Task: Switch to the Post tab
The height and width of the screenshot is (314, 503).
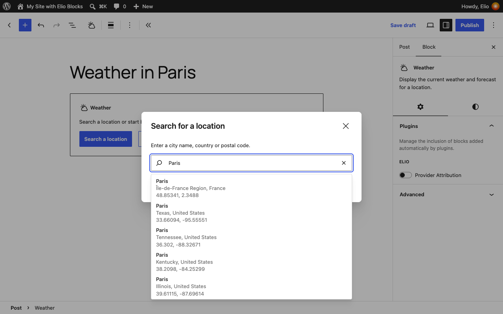Action: click(x=404, y=47)
